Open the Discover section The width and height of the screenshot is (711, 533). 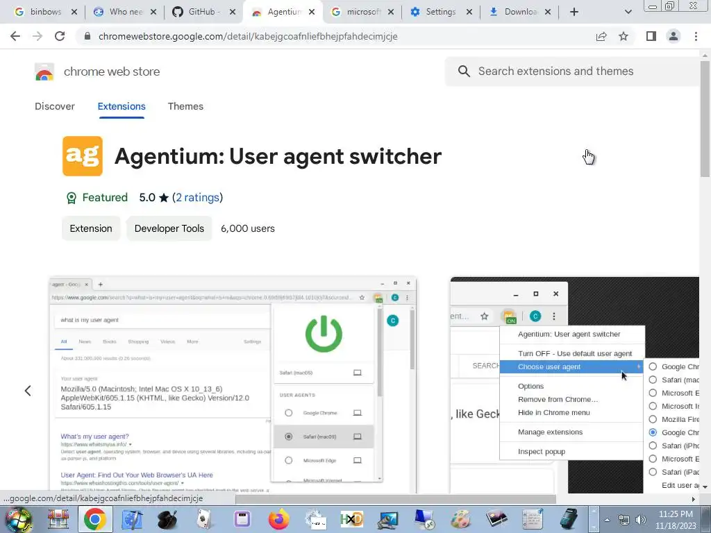(55, 106)
